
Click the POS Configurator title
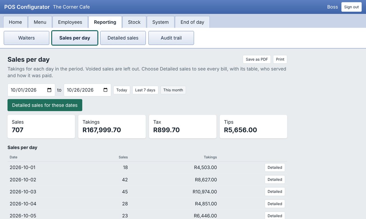pyautogui.click(x=27, y=7)
